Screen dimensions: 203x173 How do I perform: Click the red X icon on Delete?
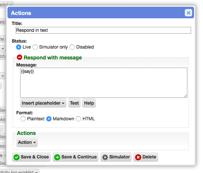[x=138, y=157]
